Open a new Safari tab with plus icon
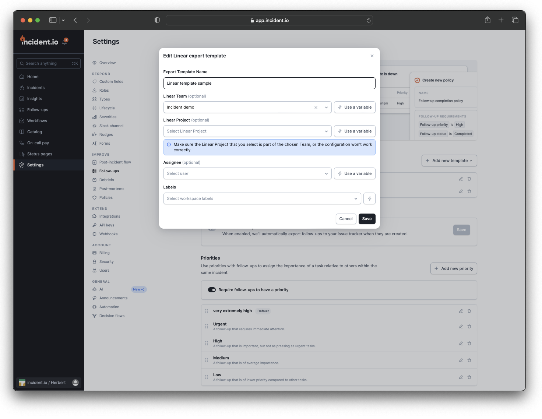The image size is (542, 419). click(501, 20)
